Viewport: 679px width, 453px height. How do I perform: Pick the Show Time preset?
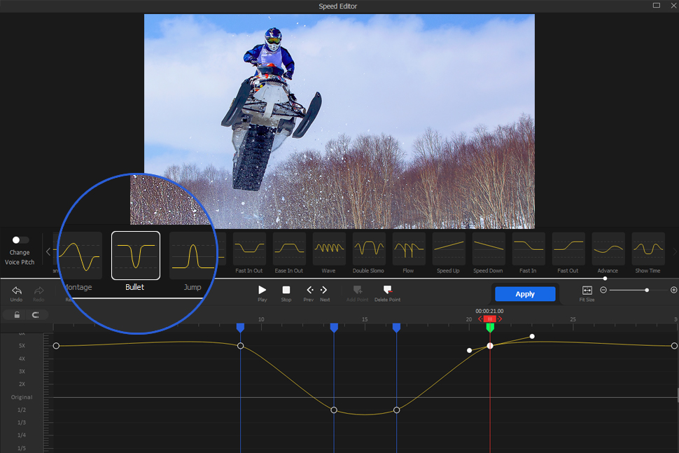tap(647, 249)
